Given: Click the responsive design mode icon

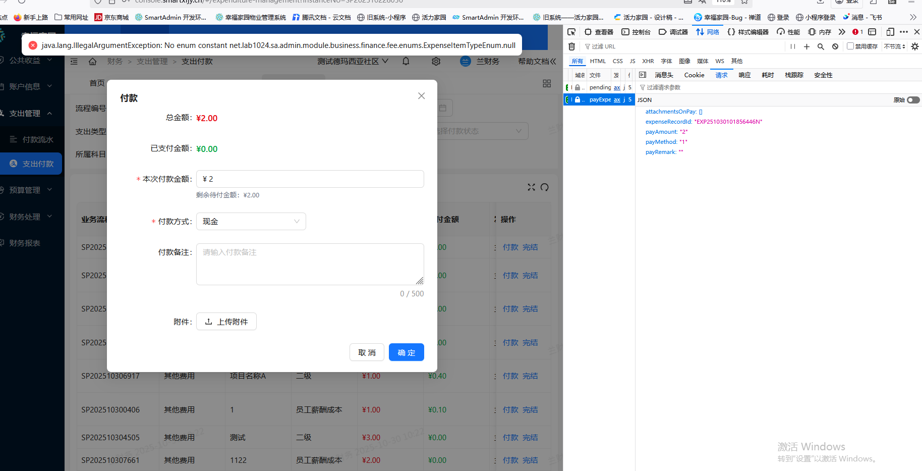Looking at the screenshot, I should pos(890,32).
